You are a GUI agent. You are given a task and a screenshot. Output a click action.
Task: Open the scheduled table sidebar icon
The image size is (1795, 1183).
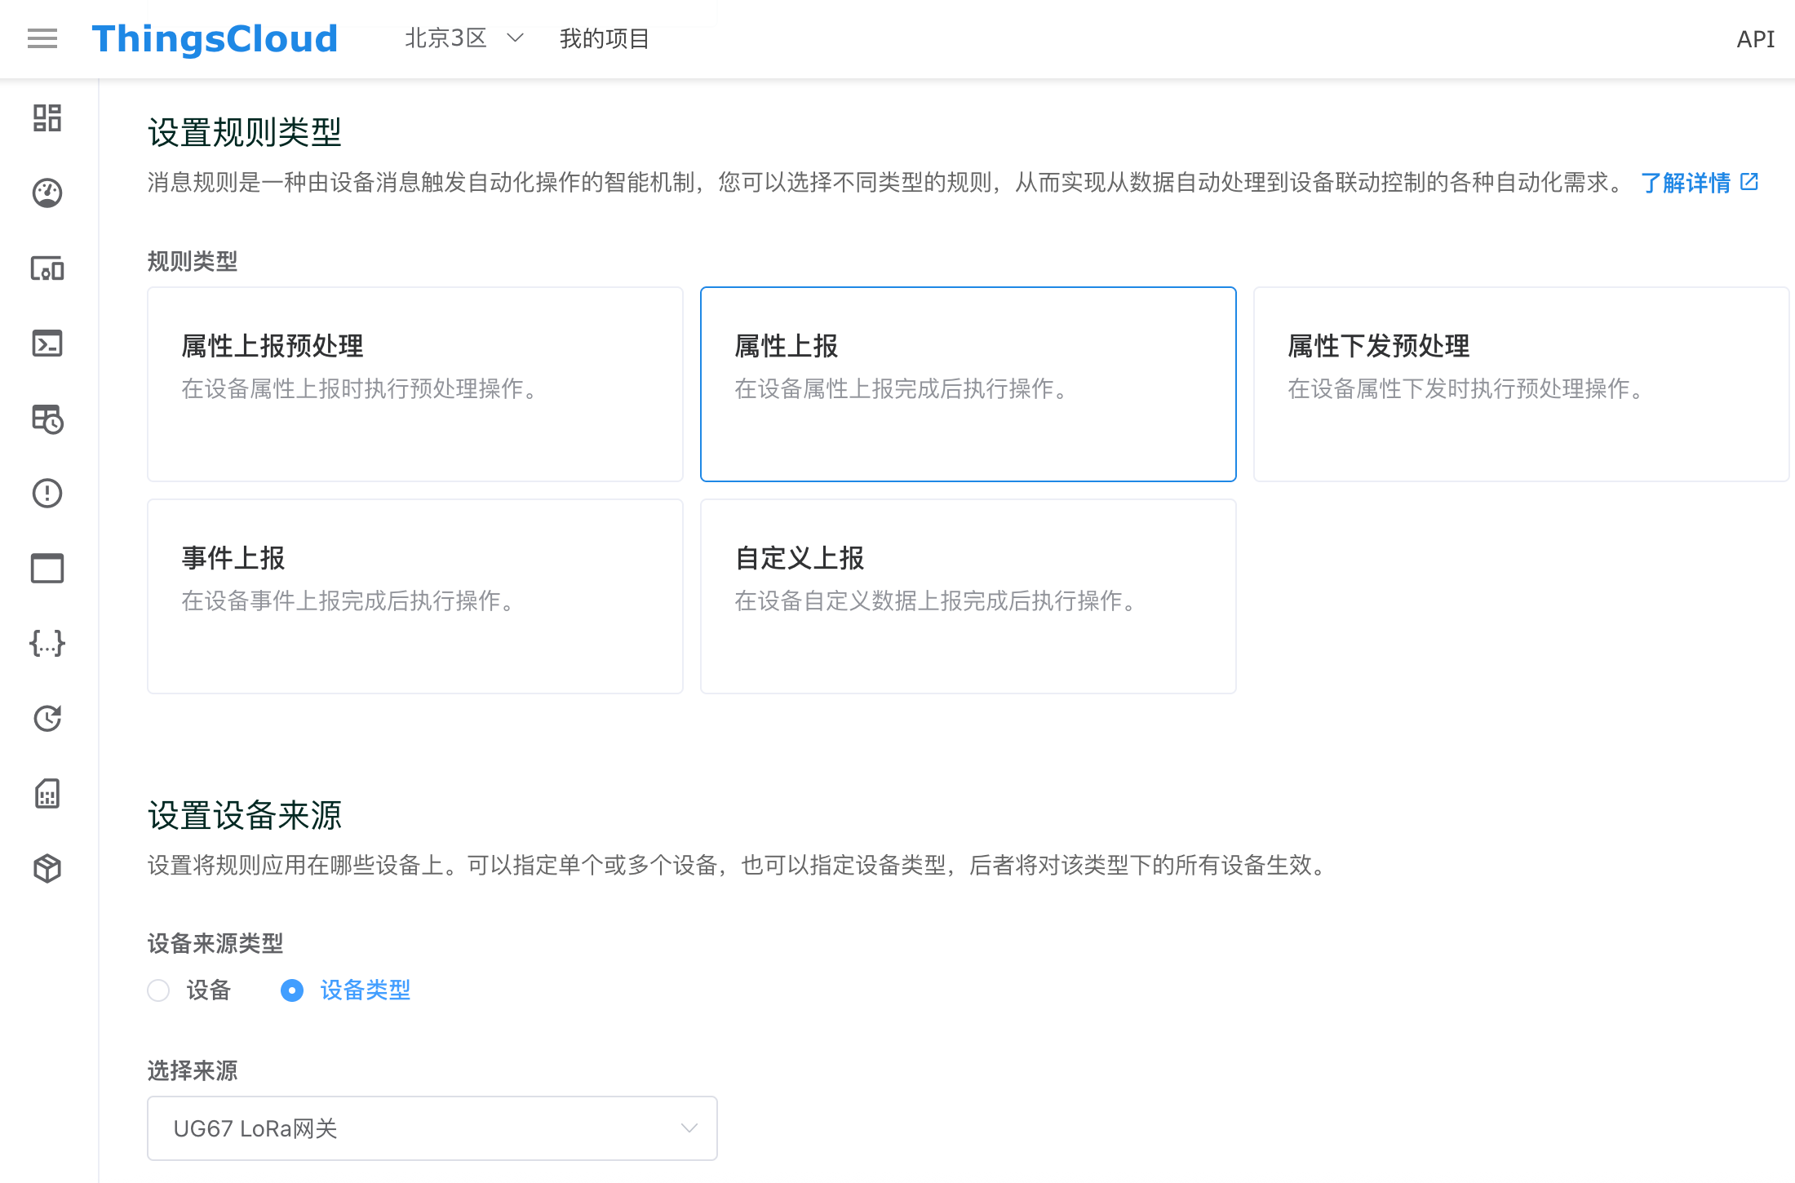coord(47,419)
